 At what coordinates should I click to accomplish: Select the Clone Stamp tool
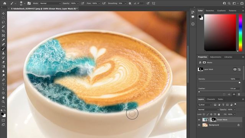pos(3,53)
